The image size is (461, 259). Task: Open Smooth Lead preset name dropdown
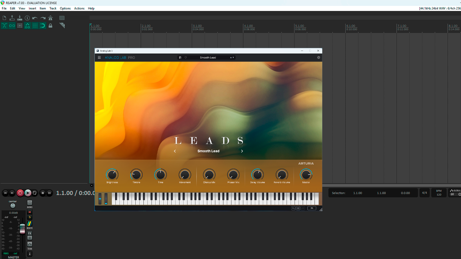(x=208, y=58)
